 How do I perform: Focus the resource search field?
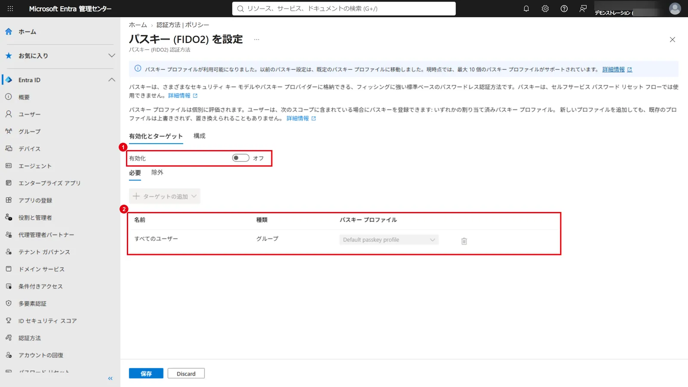pos(344,9)
